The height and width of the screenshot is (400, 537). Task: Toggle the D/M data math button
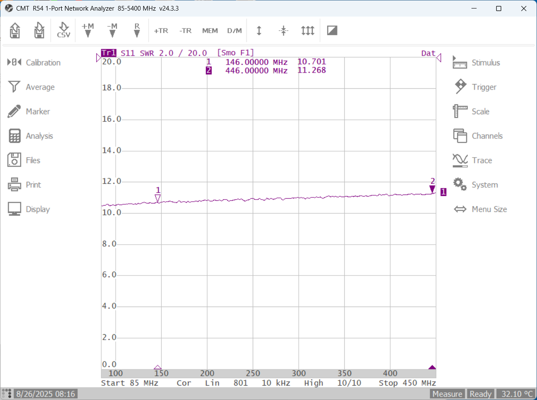(x=234, y=31)
